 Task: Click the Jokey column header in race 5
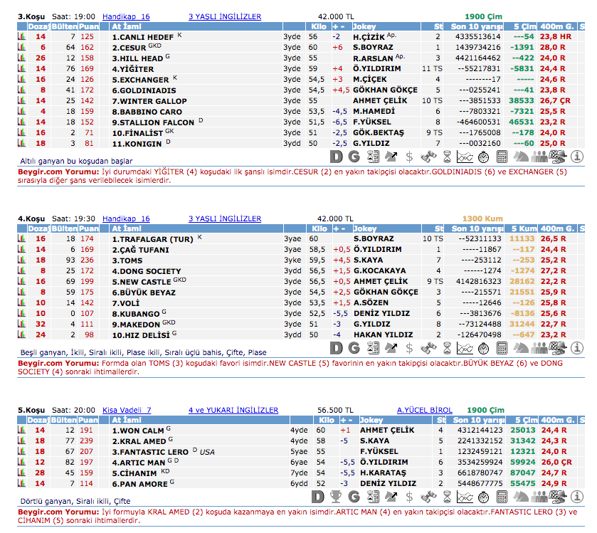coord(372,421)
